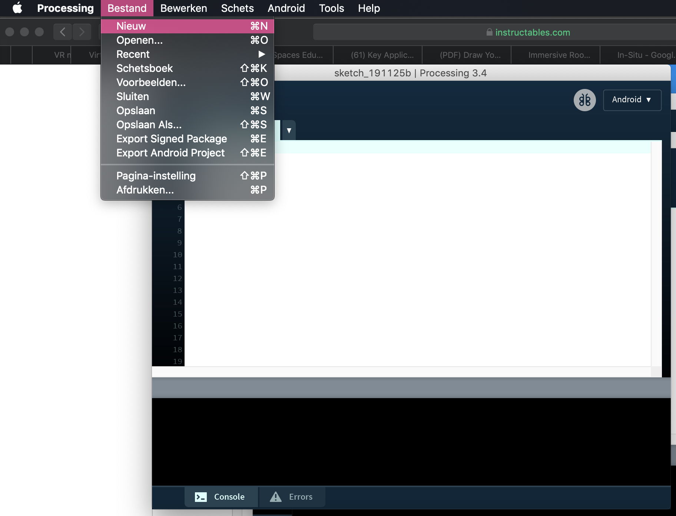Open the Bewerken menu
676x516 pixels.
pos(183,8)
